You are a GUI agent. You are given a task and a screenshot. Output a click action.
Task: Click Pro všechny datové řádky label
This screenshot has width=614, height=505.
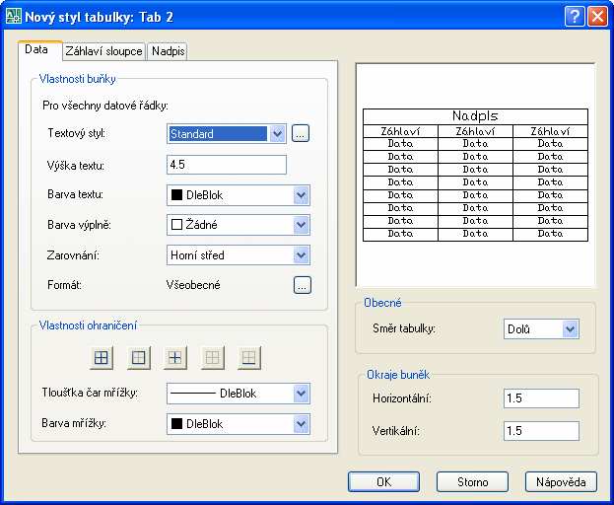point(105,106)
